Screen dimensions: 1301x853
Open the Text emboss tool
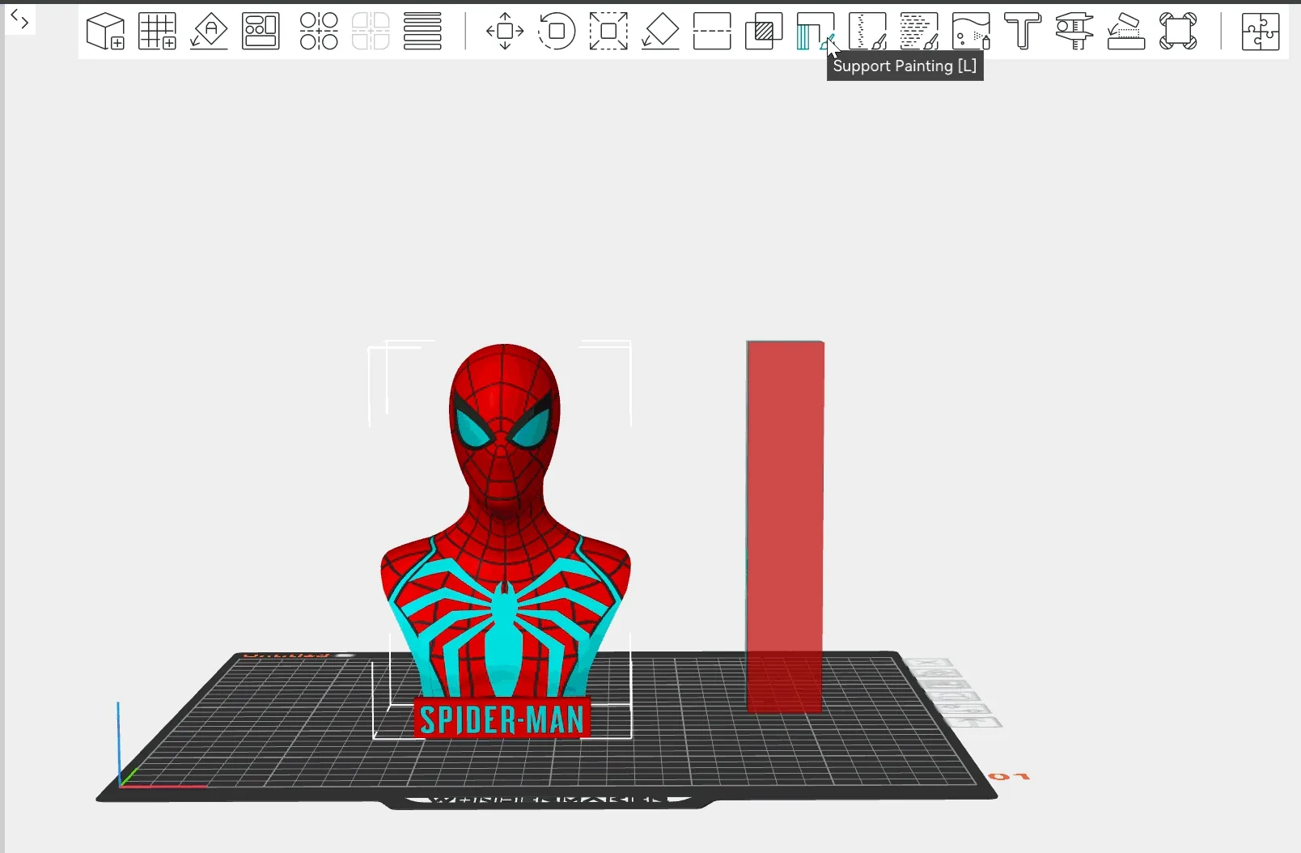click(1023, 32)
